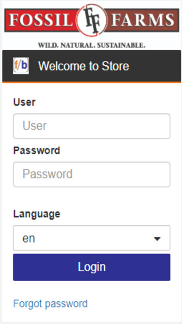Click the dark header bar beside the title

pos(155,66)
